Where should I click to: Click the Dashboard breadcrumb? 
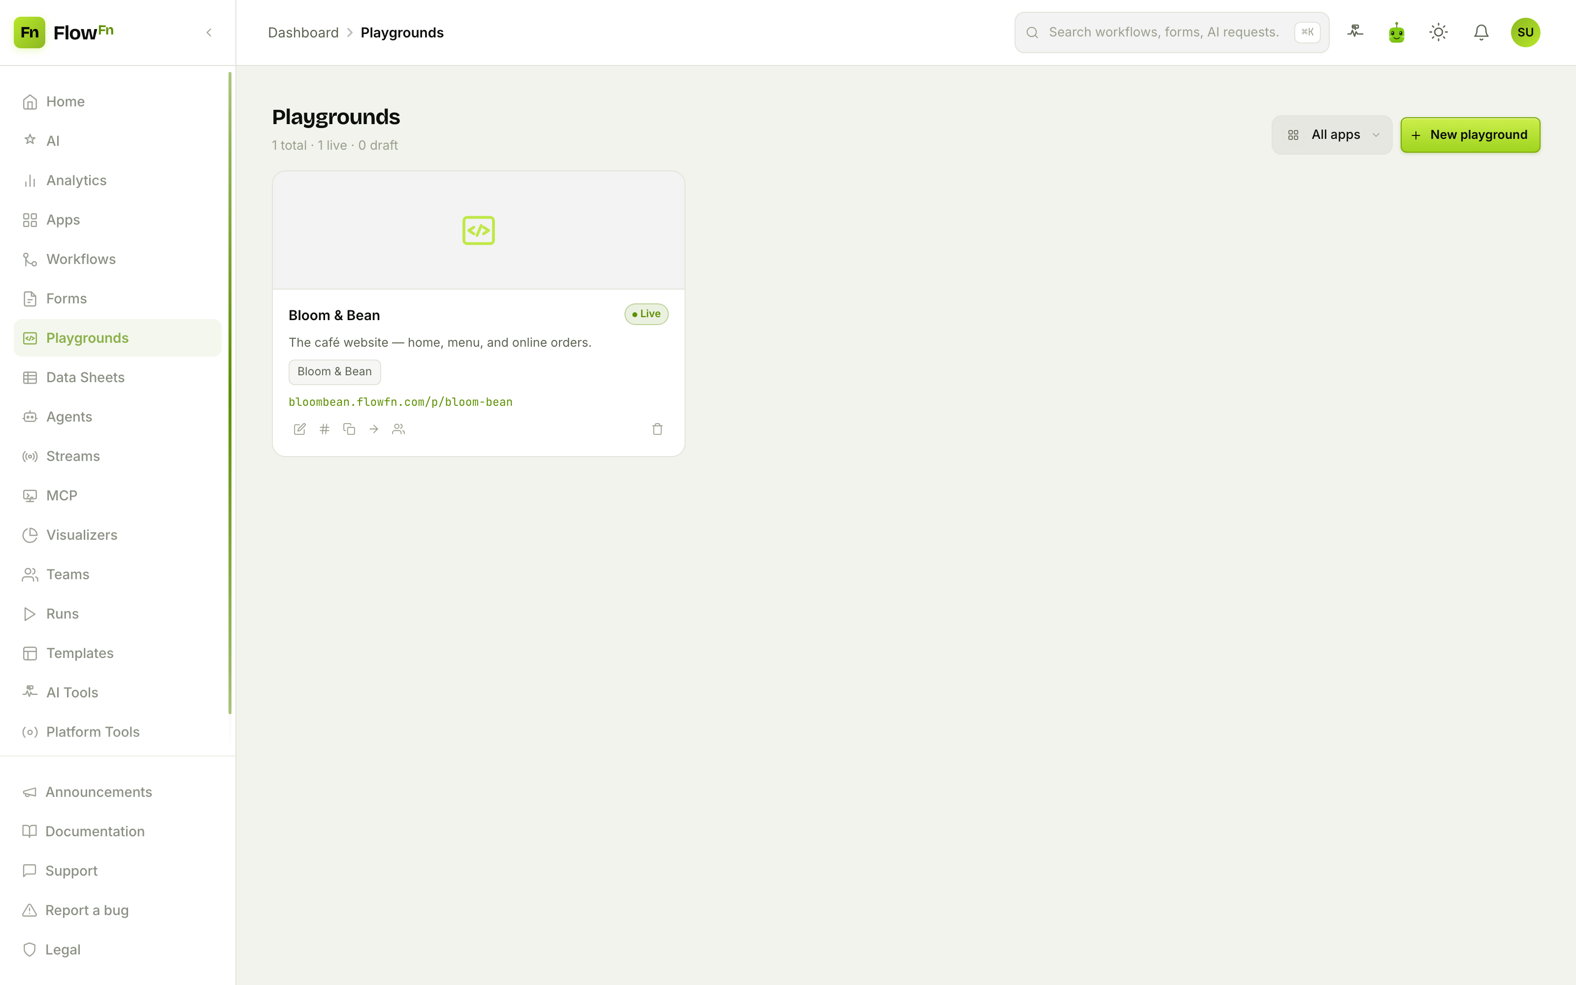303,33
